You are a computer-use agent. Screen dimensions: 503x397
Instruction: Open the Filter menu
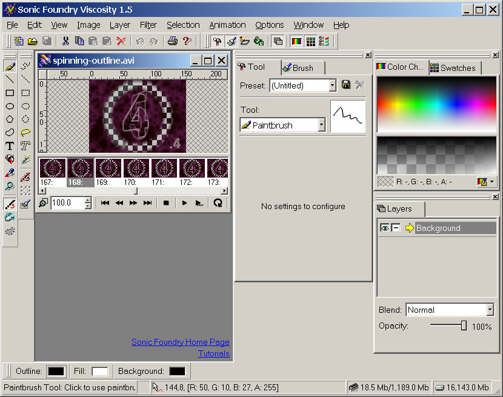tap(148, 25)
